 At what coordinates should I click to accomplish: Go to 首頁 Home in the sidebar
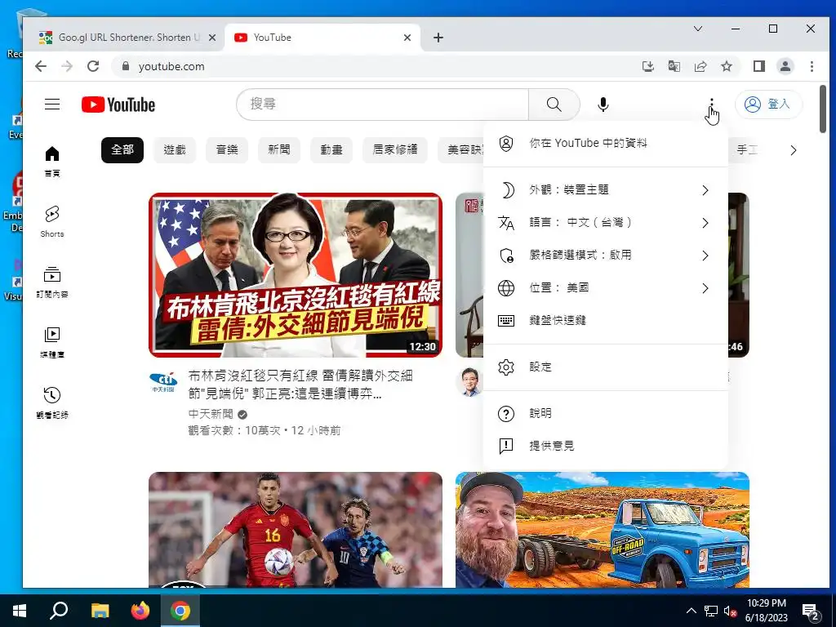click(x=52, y=162)
